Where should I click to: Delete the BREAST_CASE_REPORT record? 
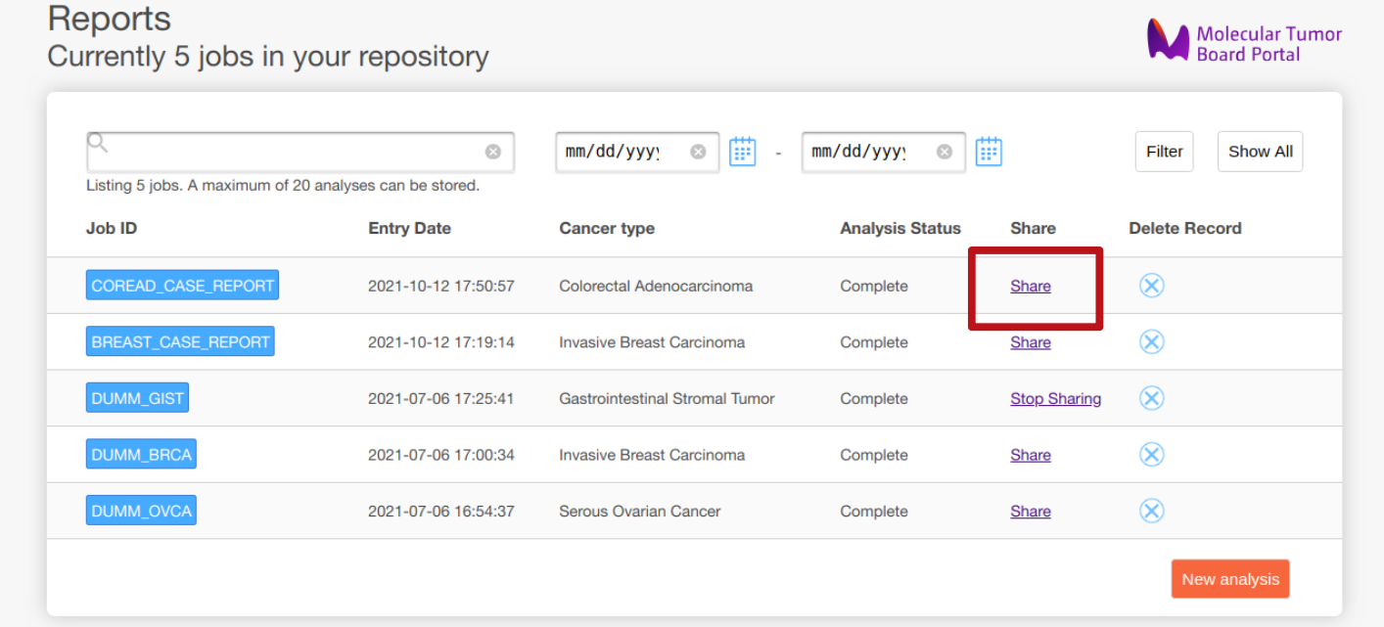coord(1151,342)
